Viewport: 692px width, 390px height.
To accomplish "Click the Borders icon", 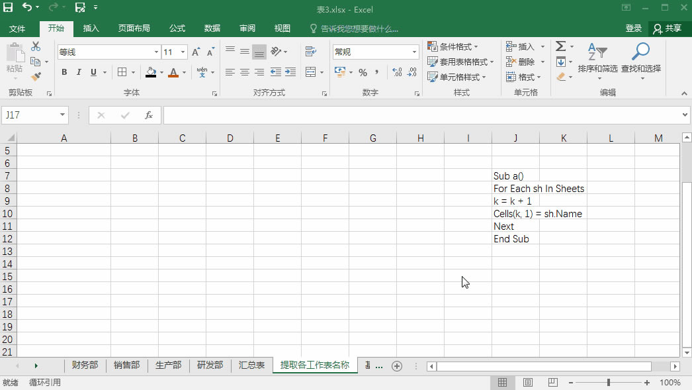I will (122, 72).
